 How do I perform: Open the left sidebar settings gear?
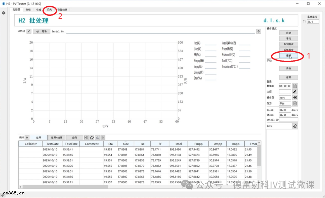(x=4, y=13)
